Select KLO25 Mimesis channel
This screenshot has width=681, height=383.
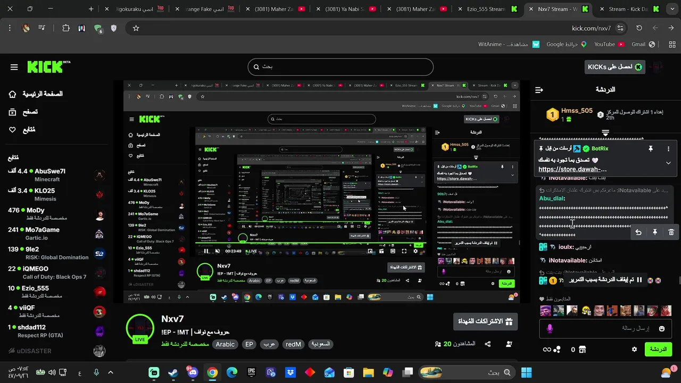point(56,194)
